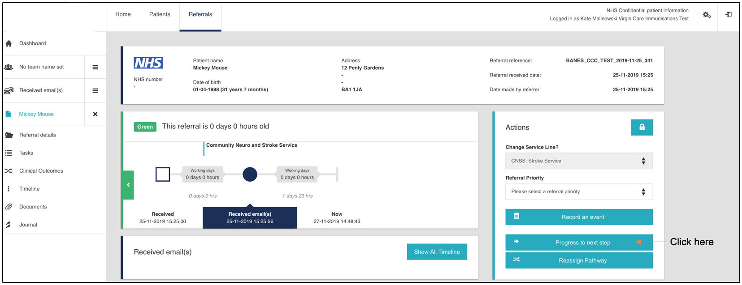742x285 pixels.
Task: Select the square Received timeline marker
Action: tap(163, 174)
